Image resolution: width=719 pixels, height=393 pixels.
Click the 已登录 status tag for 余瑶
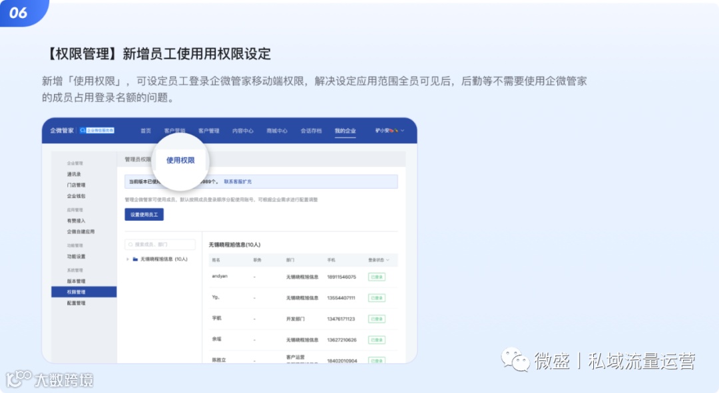376,340
